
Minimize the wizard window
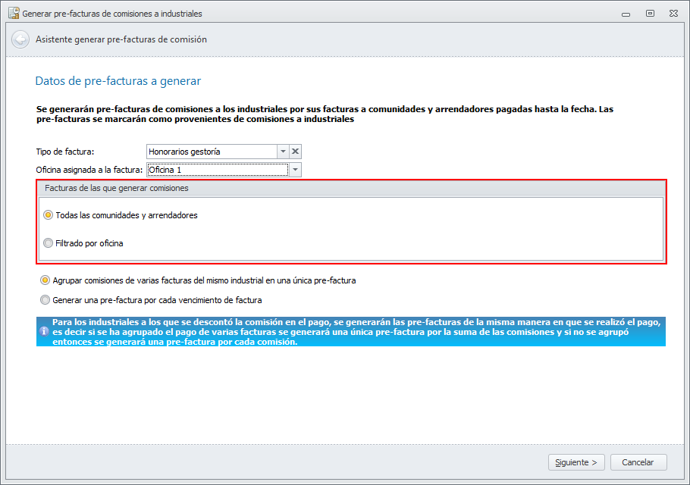coord(626,14)
